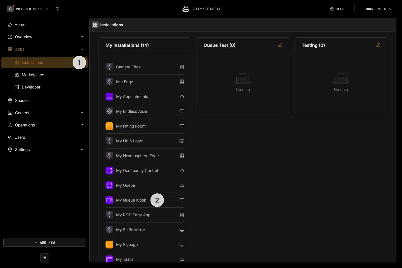Expand the Overview menu chevron

82,37
